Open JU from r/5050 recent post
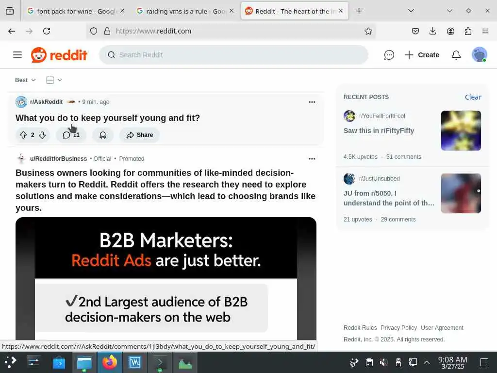 (x=389, y=198)
